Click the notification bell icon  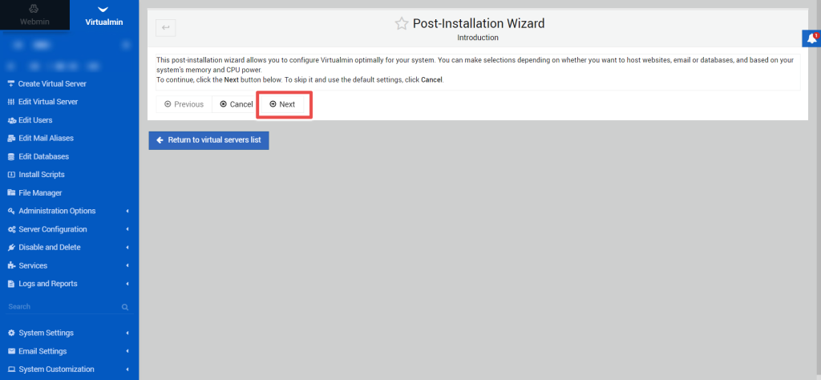(812, 38)
